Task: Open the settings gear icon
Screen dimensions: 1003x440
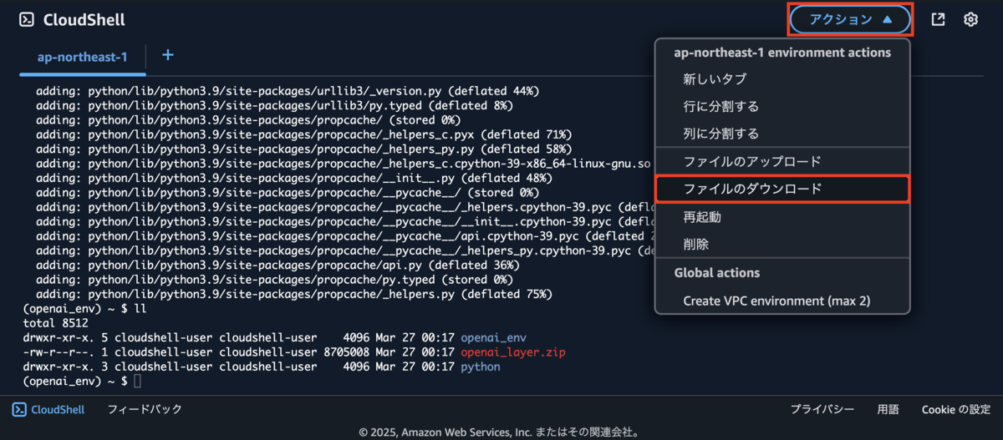Action: [x=970, y=19]
